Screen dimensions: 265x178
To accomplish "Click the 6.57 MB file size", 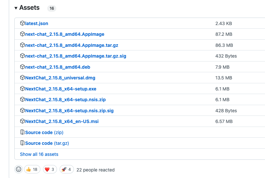I will [x=224, y=121].
